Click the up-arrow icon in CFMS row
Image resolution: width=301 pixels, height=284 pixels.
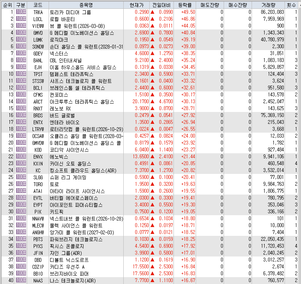pyautogui.click(x=152, y=95)
